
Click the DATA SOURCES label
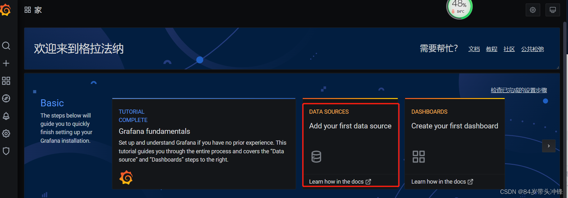329,112
